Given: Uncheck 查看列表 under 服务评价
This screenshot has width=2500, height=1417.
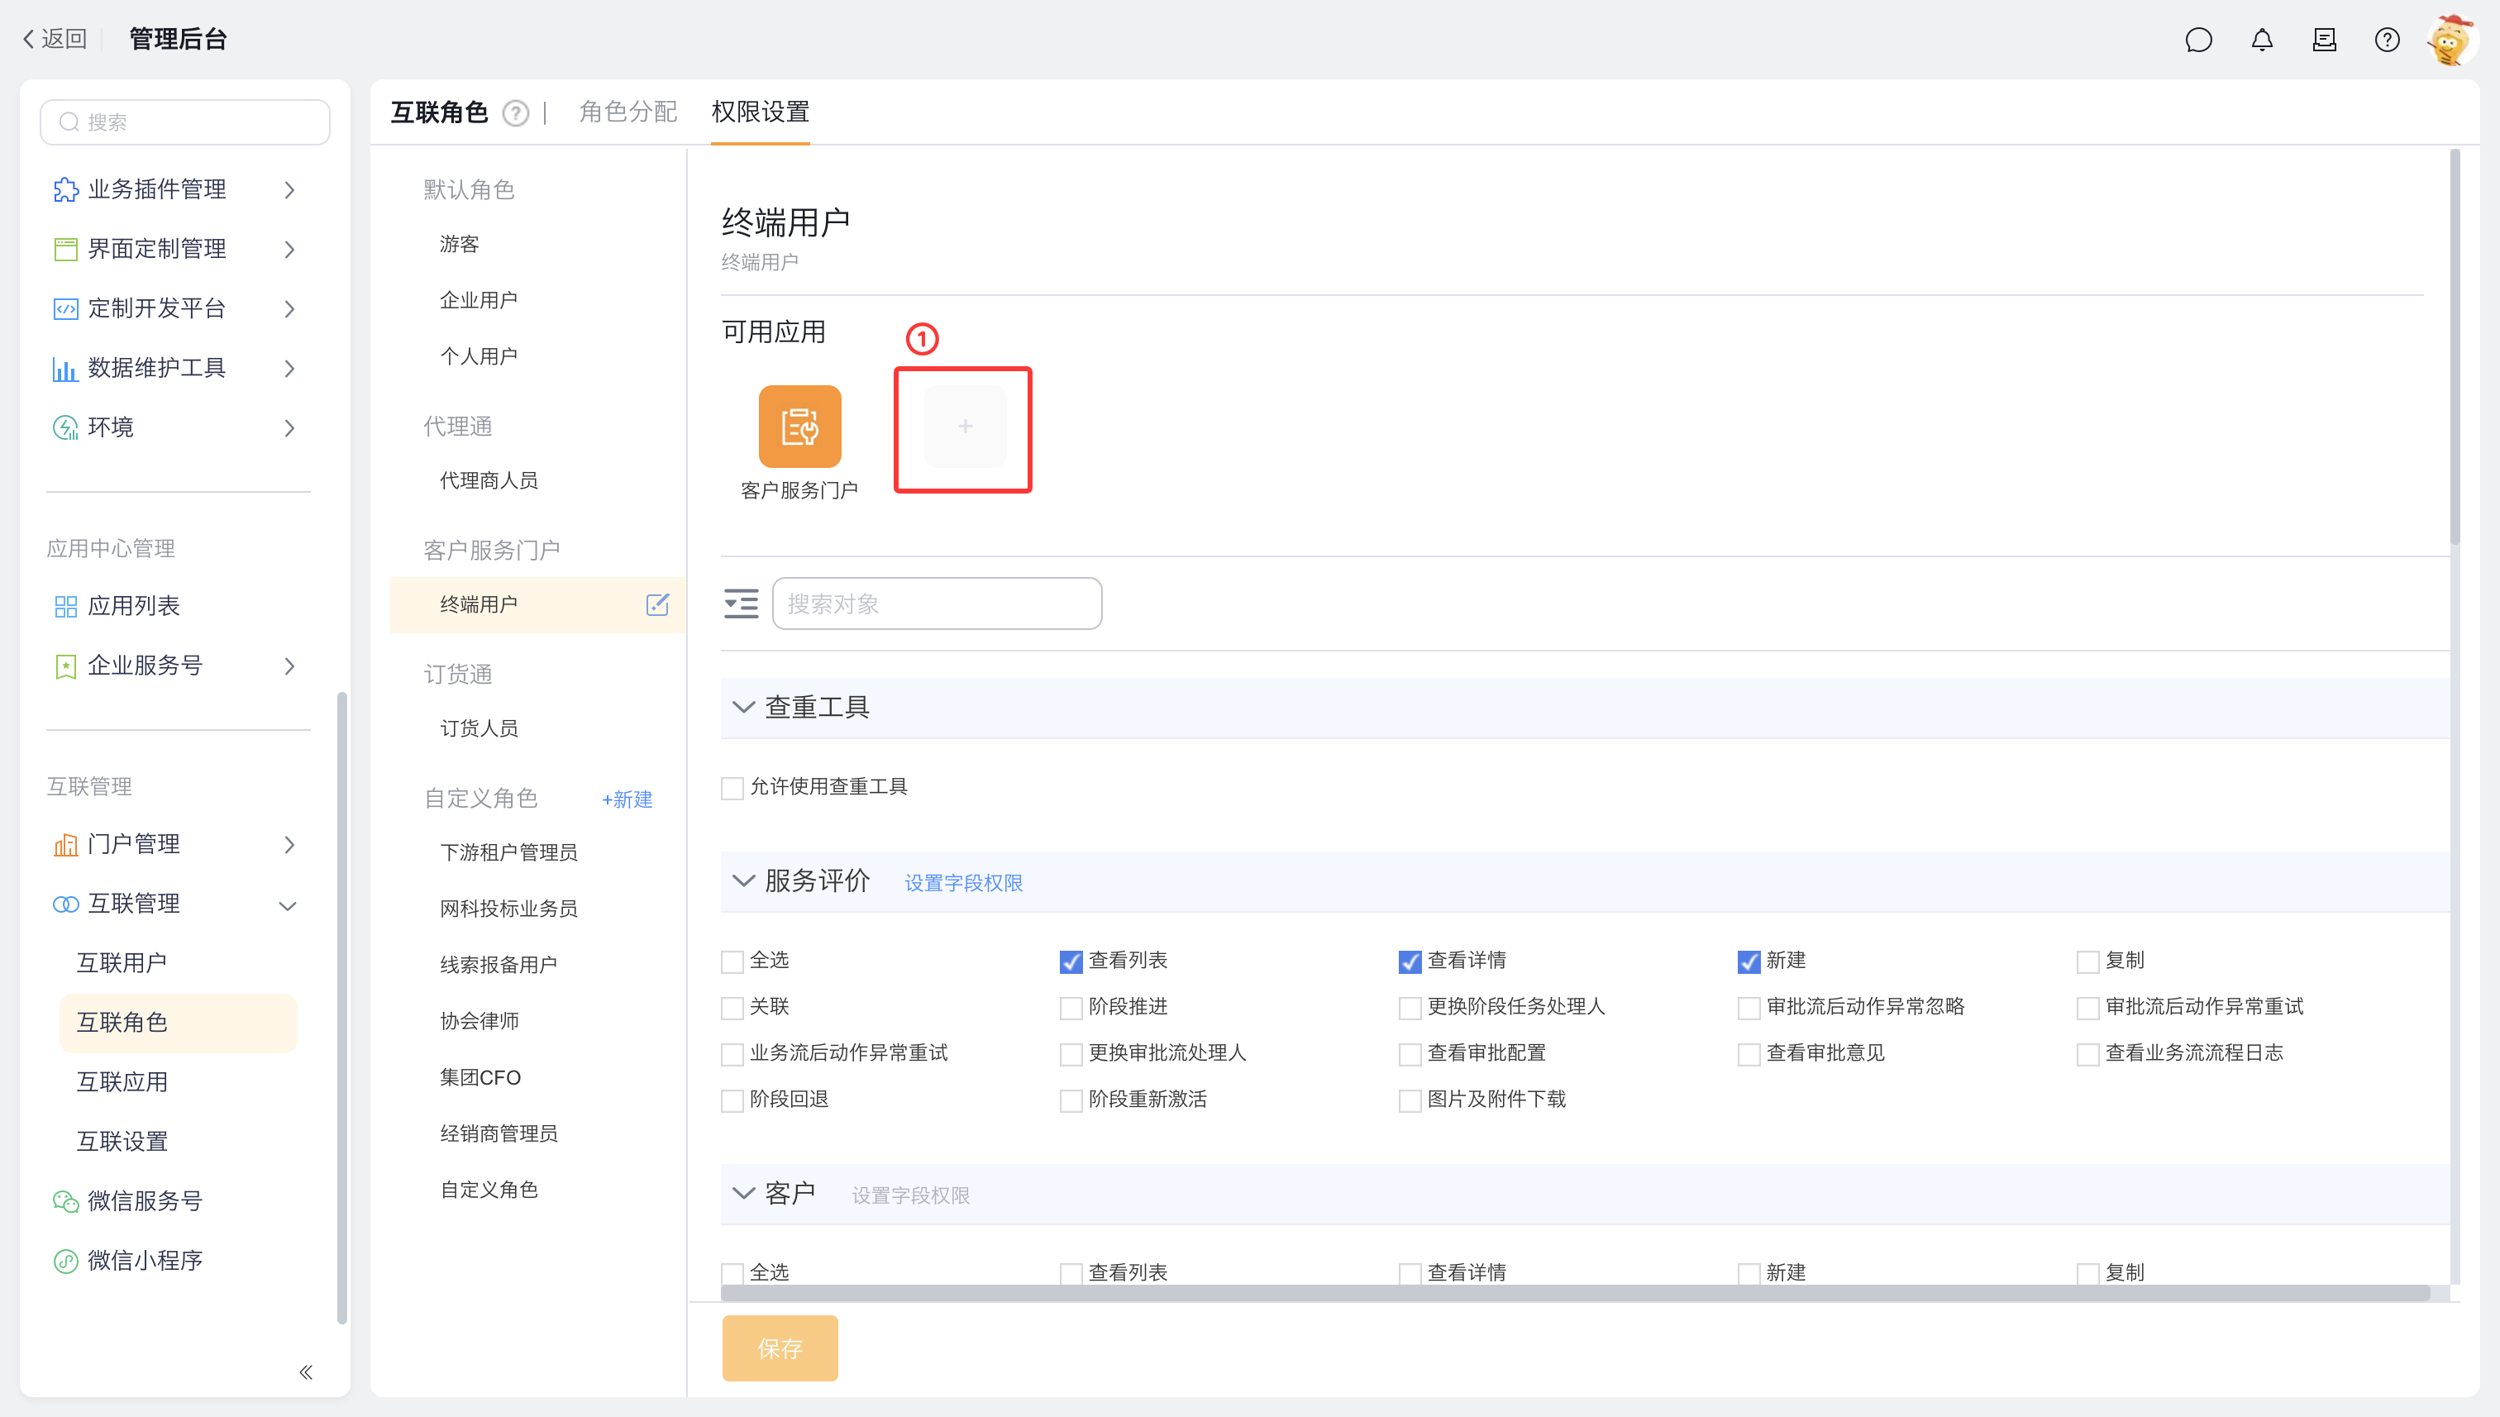Looking at the screenshot, I should tap(1071, 961).
